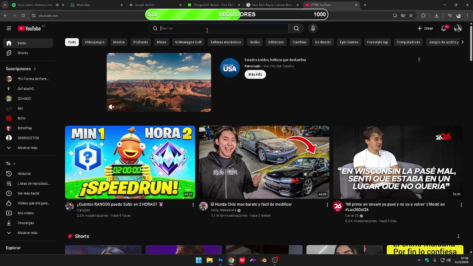Viewport: 473px width, 266px height.
Task: Open the Kenyi Nakamura channel name link
Action: [223, 210]
